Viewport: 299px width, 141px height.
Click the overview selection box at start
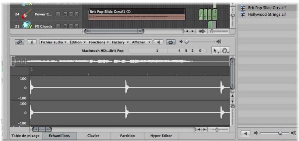(x=13, y=61)
